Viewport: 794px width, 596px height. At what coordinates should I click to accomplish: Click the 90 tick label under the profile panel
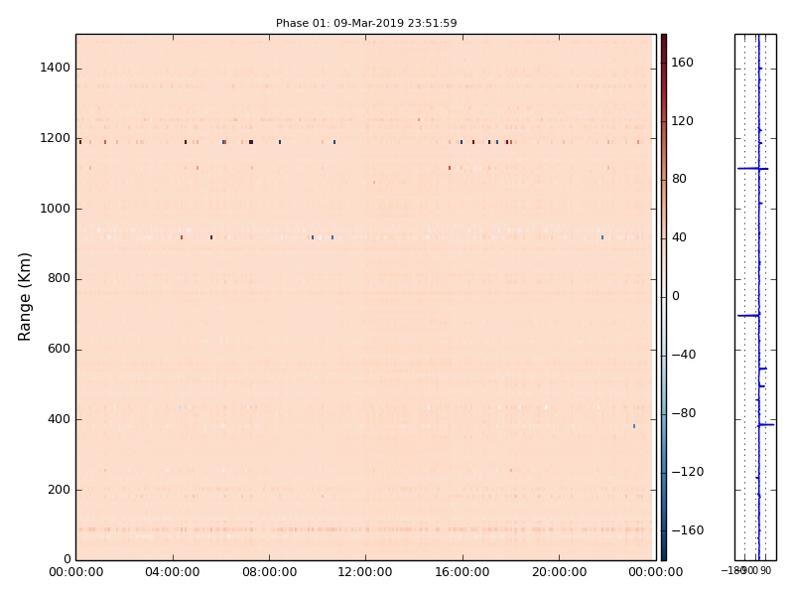tap(765, 570)
